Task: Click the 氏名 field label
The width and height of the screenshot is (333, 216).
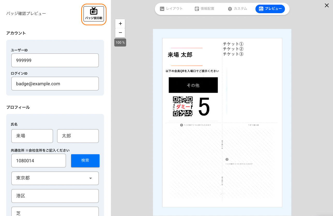Action: [14, 124]
